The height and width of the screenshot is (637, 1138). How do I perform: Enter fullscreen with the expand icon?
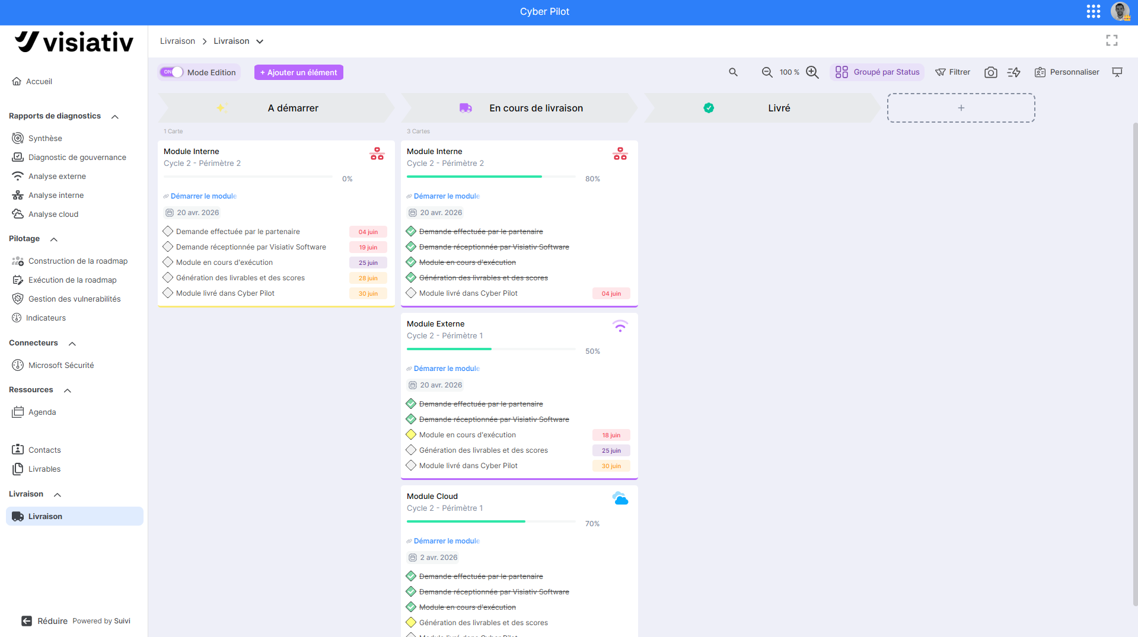1112,40
